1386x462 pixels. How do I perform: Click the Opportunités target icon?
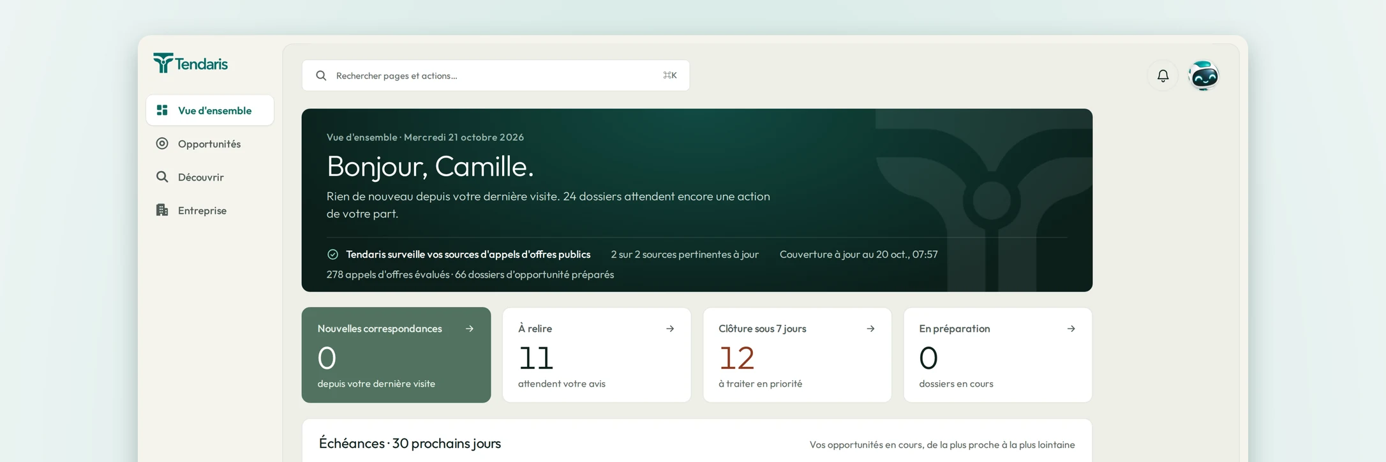coord(162,144)
